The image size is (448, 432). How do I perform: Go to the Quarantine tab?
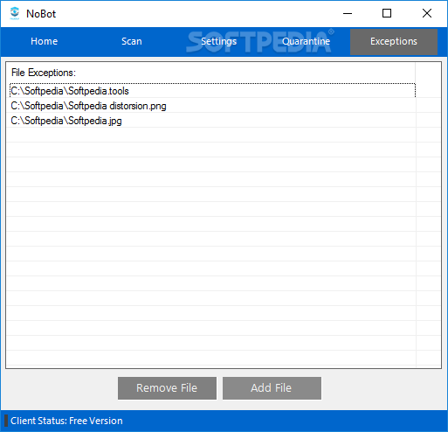(x=307, y=41)
